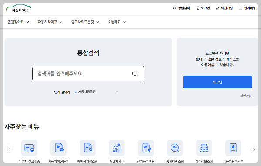
Task: Expand the 자동차라이프 menu
Action: 50,22
